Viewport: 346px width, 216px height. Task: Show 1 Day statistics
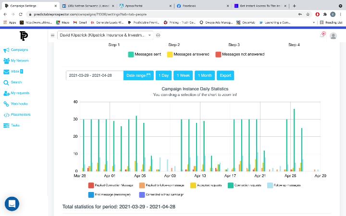pyautogui.click(x=163, y=75)
